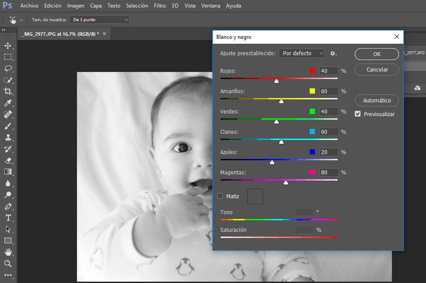Select the Pen tool

click(x=8, y=207)
